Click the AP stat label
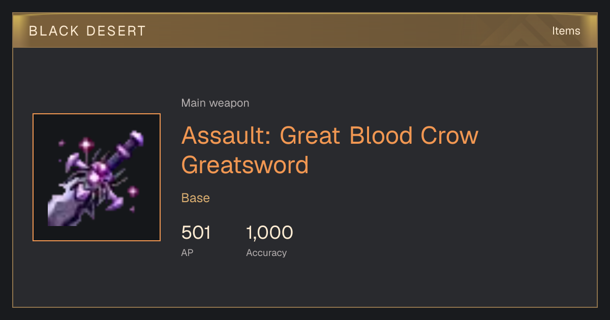 [187, 252]
